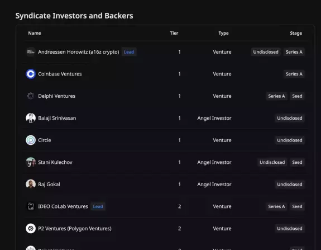321x250 pixels.
Task: Click the Andreessen Horowitz logo icon
Action: (31, 52)
